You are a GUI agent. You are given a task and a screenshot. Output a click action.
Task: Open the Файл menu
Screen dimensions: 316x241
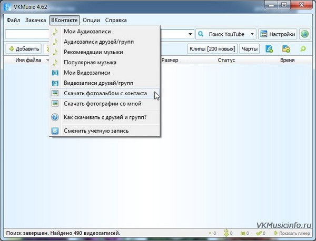click(x=13, y=21)
